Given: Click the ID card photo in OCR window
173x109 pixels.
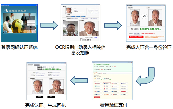Looking at the screenshot, I should pos(68,11).
